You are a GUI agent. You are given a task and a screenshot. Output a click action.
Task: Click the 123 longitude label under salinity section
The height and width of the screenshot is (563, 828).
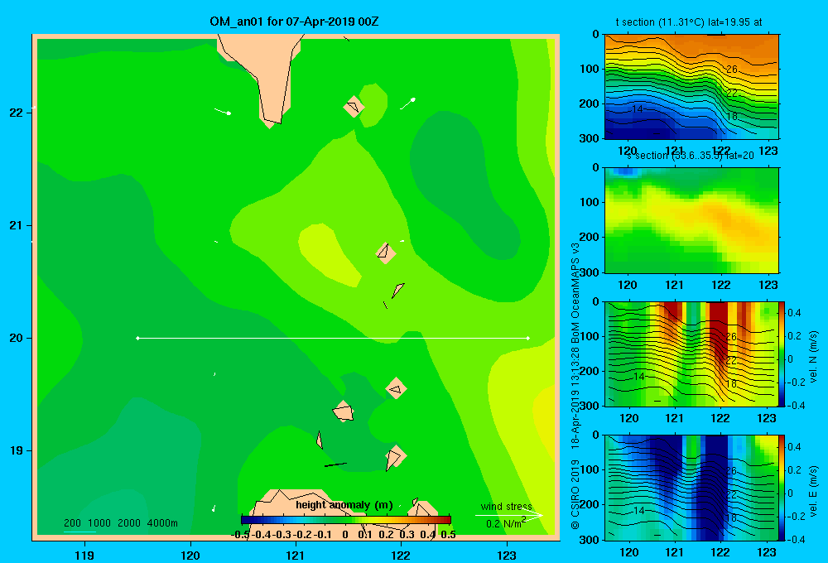(768, 285)
